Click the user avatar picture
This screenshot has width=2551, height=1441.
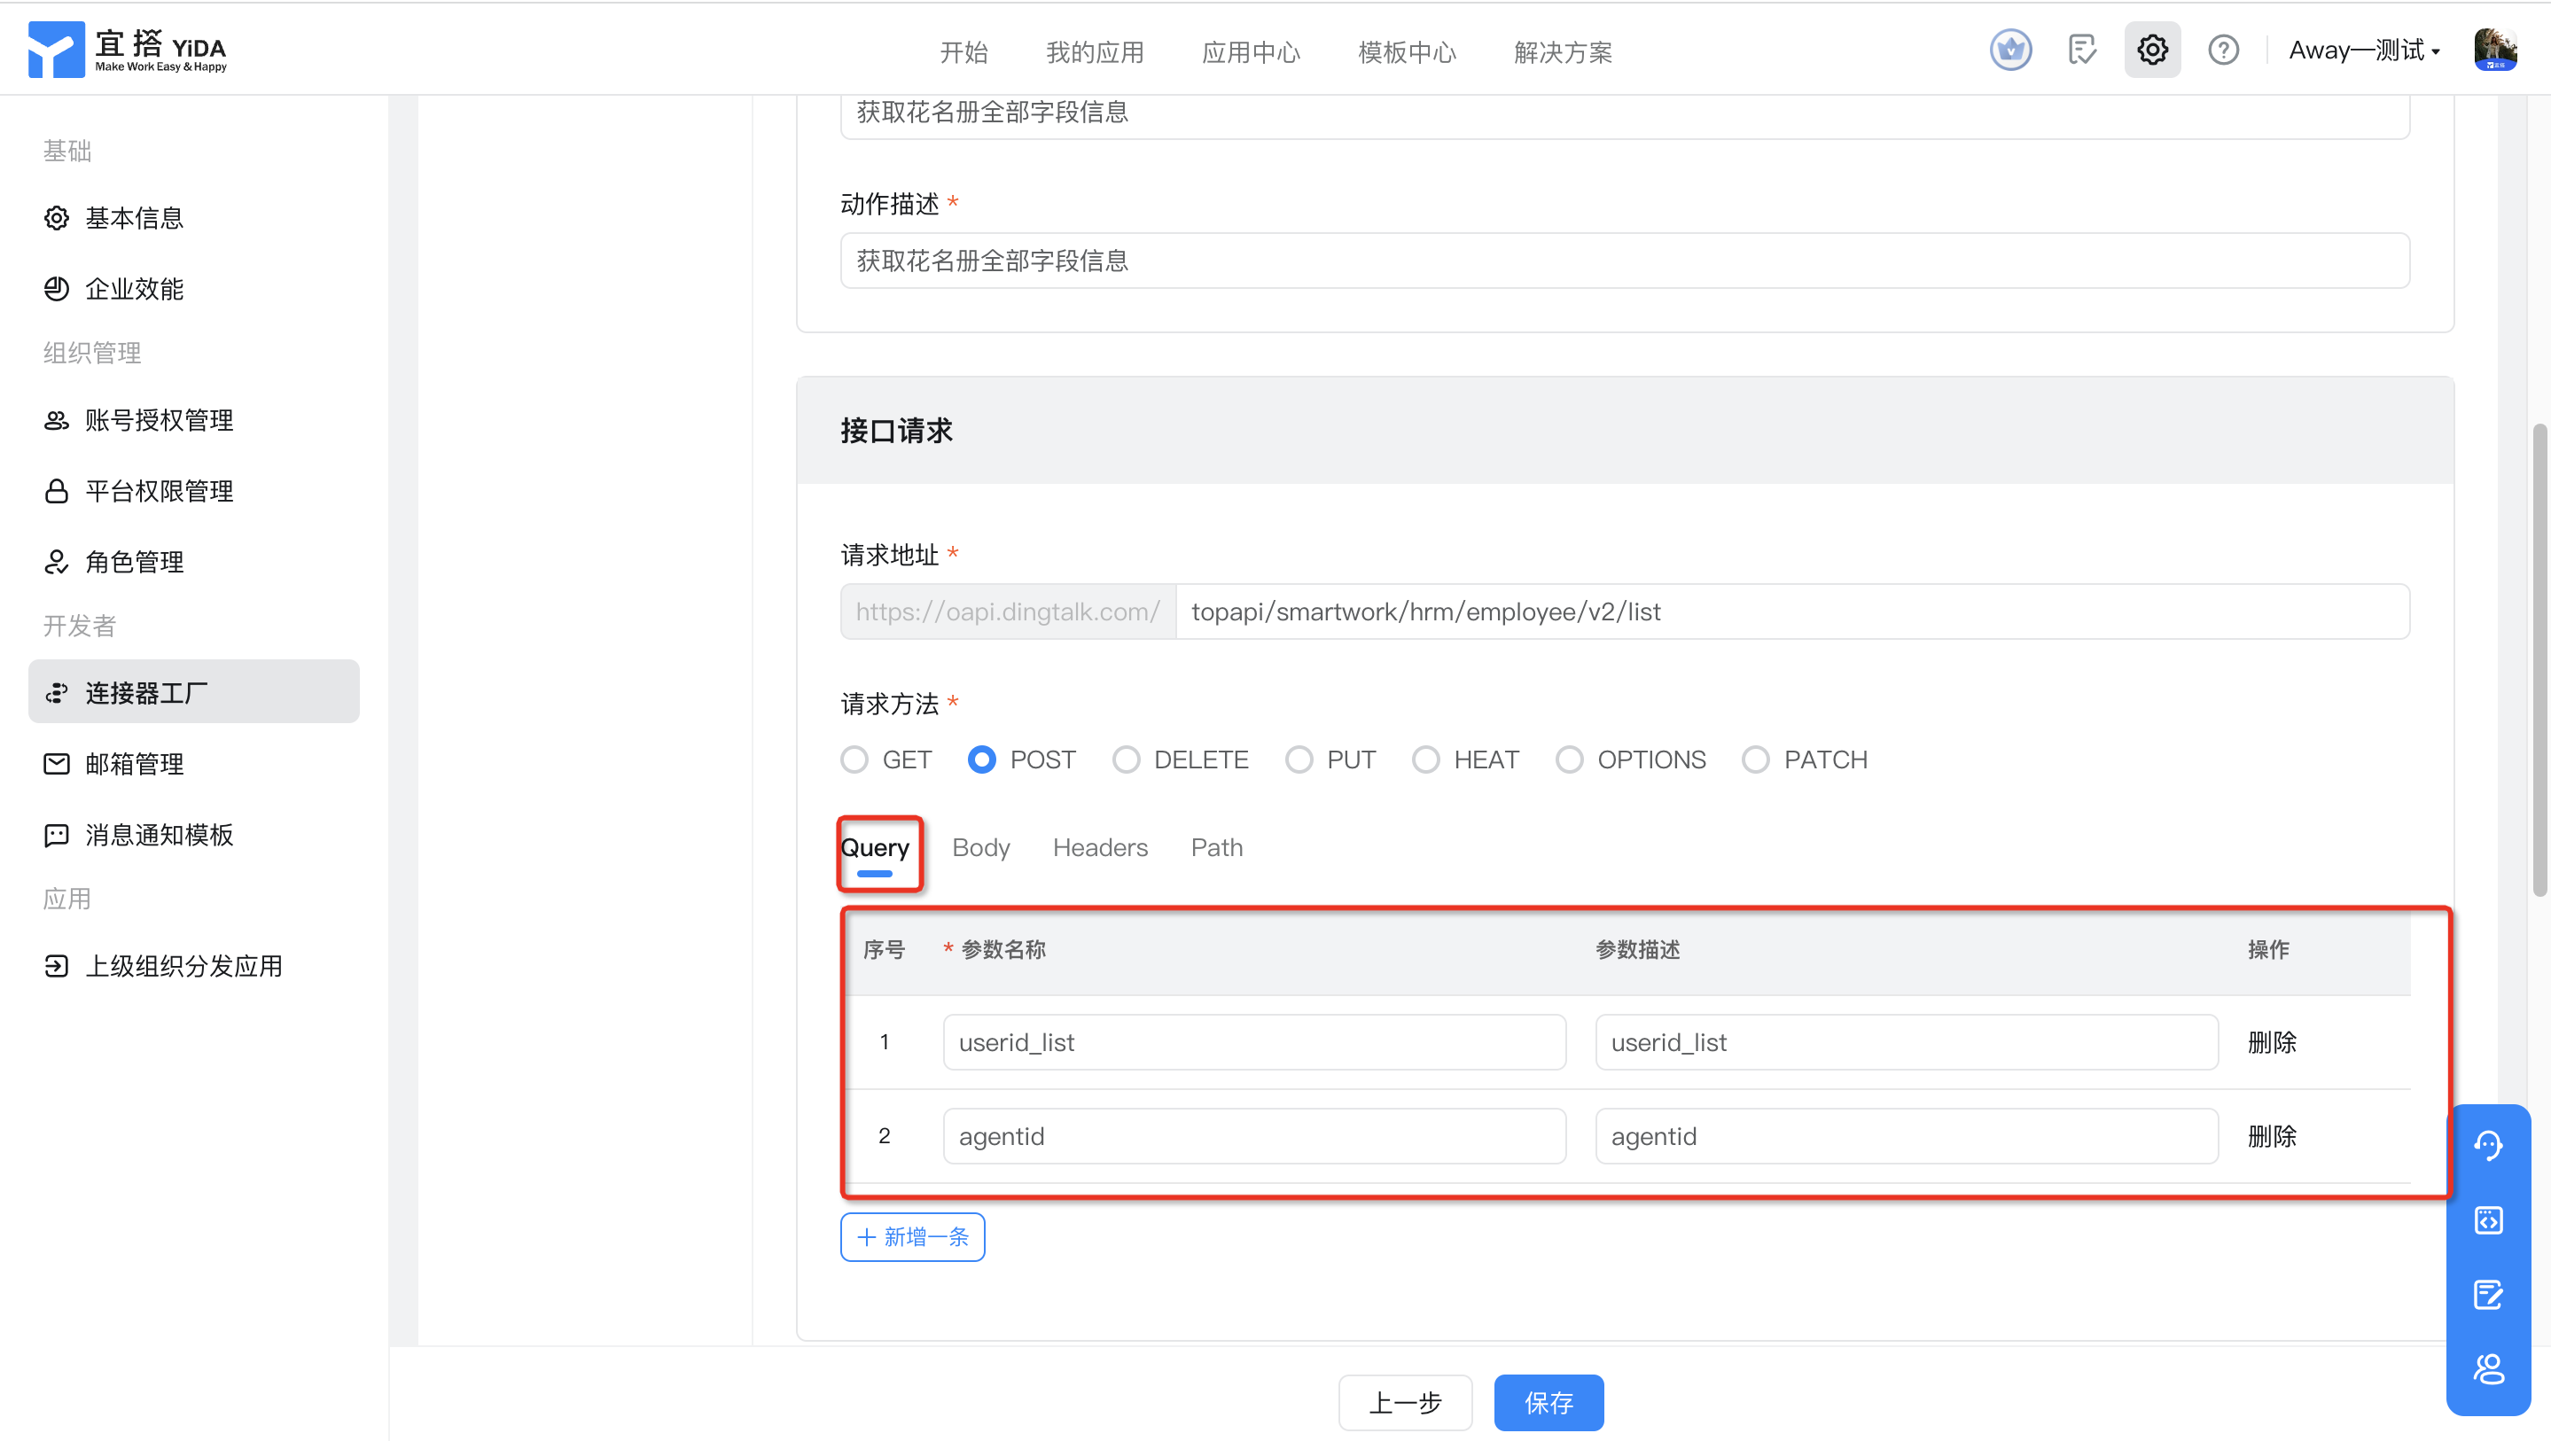(2494, 50)
